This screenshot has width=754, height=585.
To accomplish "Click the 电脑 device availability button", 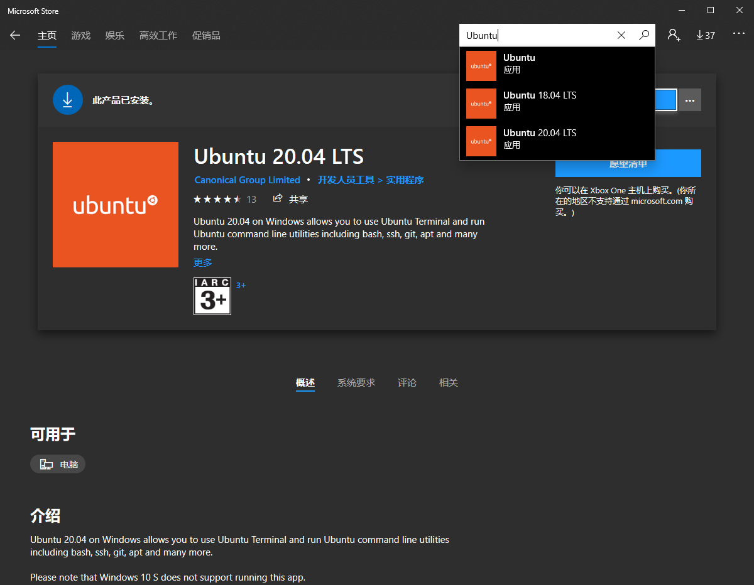I will [58, 464].
